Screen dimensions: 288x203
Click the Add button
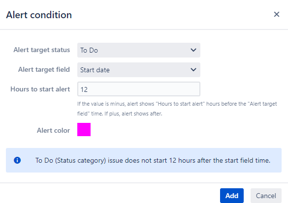(x=232, y=196)
